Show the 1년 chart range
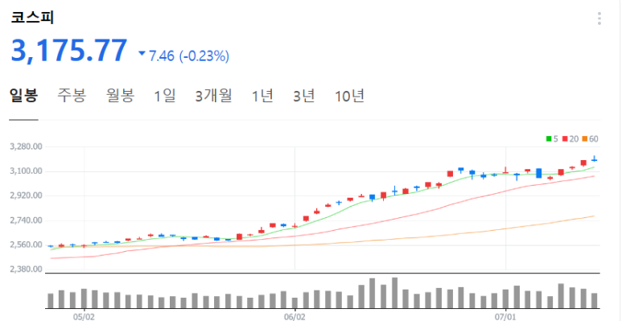Image resolution: width=622 pixels, height=321 pixels. 262,96
